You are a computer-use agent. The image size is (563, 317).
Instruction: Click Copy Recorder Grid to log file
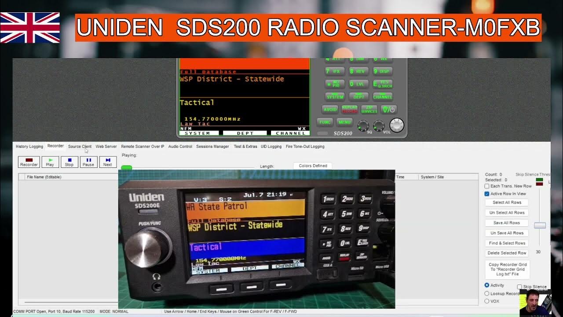pos(507,269)
